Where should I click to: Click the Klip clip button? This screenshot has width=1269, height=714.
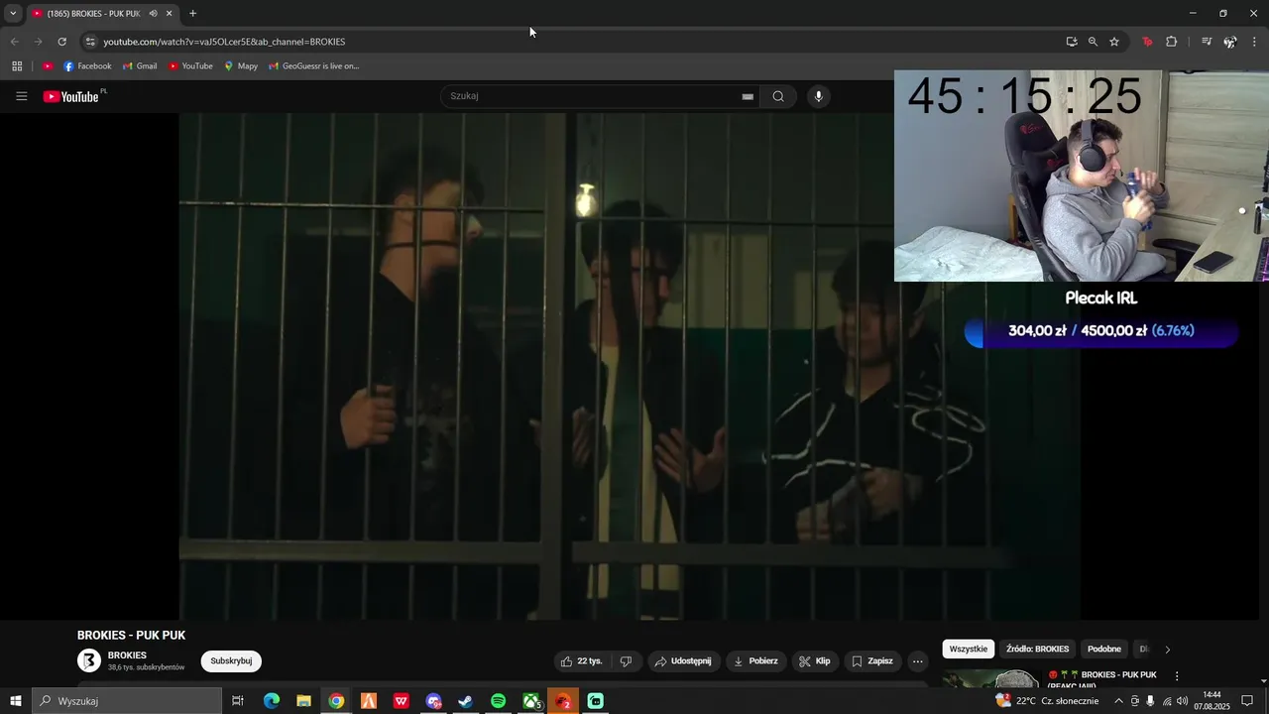(815, 661)
